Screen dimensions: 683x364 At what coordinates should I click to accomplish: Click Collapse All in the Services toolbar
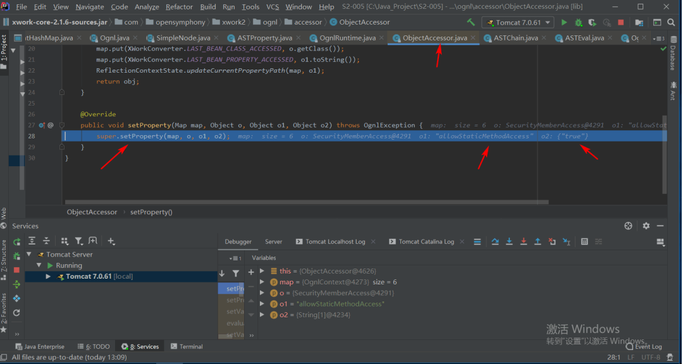click(46, 241)
